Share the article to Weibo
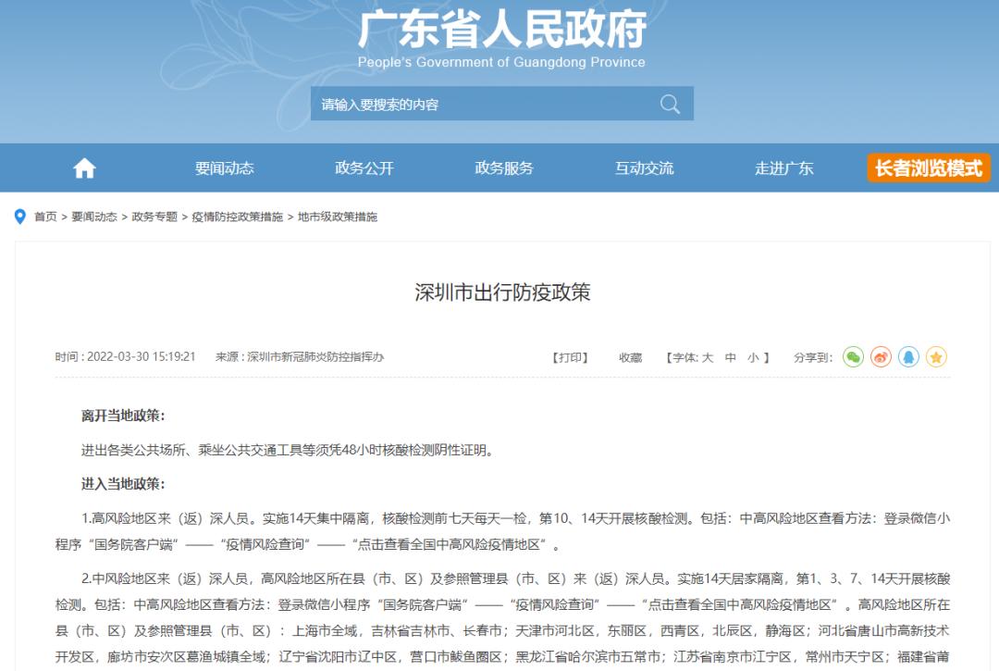Viewport: 999px width, 671px height. pos(881,357)
